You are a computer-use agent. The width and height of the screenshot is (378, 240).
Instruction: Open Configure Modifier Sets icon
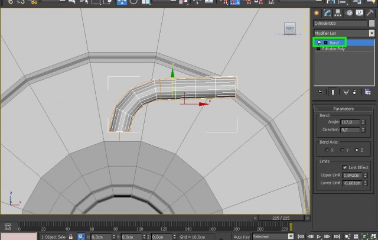coord(367,92)
